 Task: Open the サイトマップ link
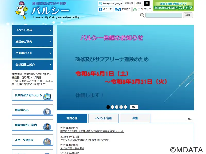(x=142, y=9)
